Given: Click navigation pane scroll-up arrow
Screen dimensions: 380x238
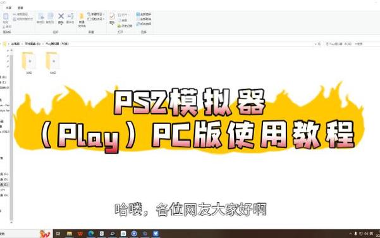Looking at the screenshot, I should coord(11,50).
